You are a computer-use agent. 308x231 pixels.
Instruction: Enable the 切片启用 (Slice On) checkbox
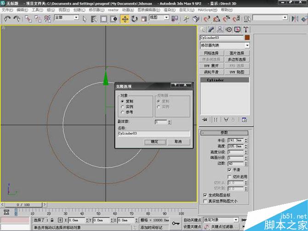coord(229,176)
